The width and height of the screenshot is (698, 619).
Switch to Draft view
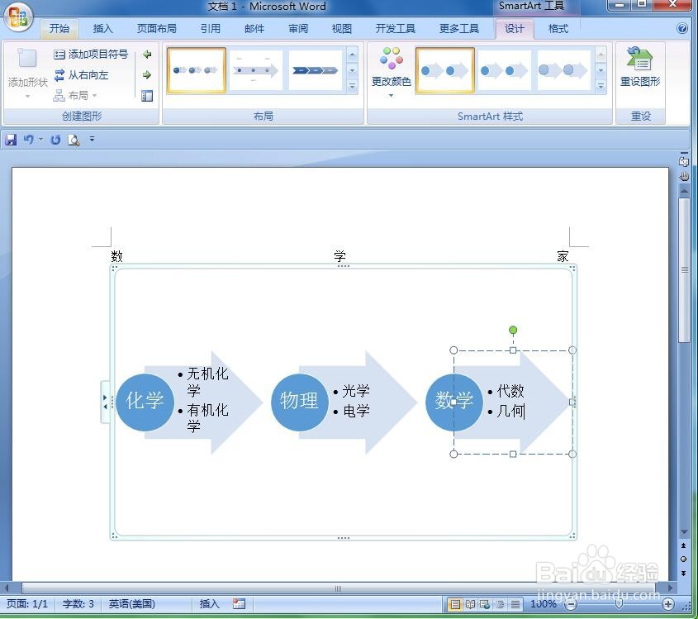[x=515, y=604]
